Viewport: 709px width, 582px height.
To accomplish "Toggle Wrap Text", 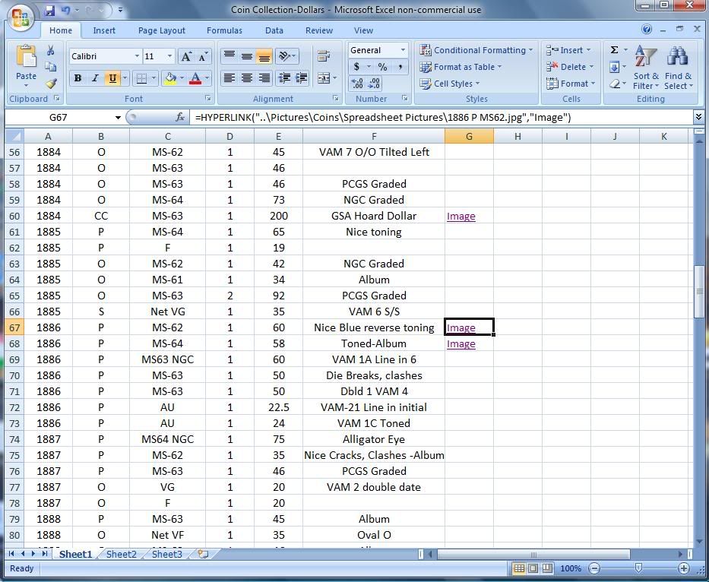I will pyautogui.click(x=323, y=56).
